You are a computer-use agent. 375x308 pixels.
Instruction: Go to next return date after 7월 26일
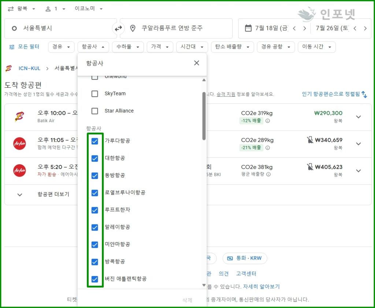tap(365, 29)
